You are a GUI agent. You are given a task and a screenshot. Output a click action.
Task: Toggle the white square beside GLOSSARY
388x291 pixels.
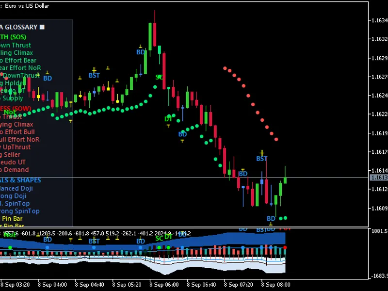pos(42,27)
